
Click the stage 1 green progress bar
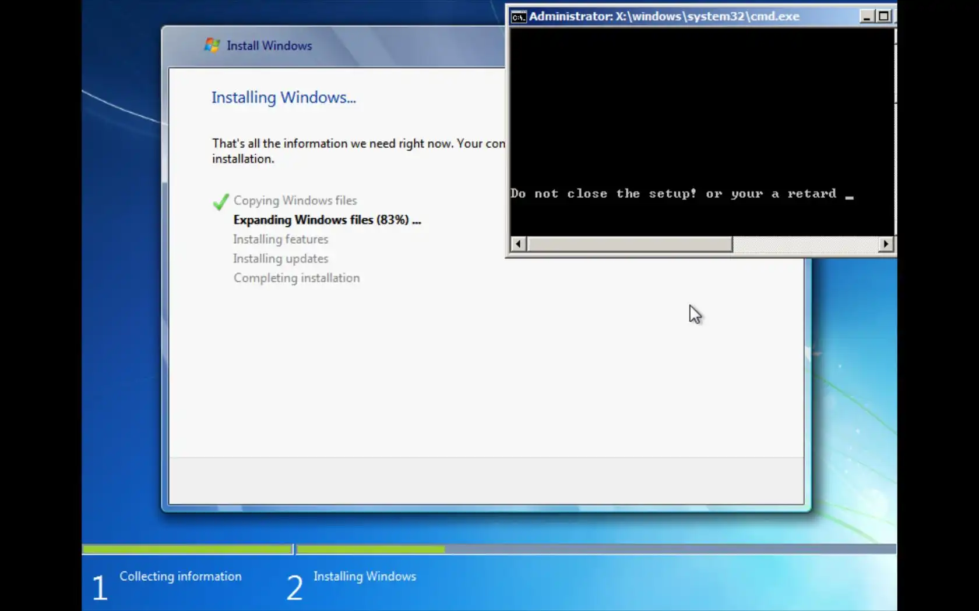[187, 549]
